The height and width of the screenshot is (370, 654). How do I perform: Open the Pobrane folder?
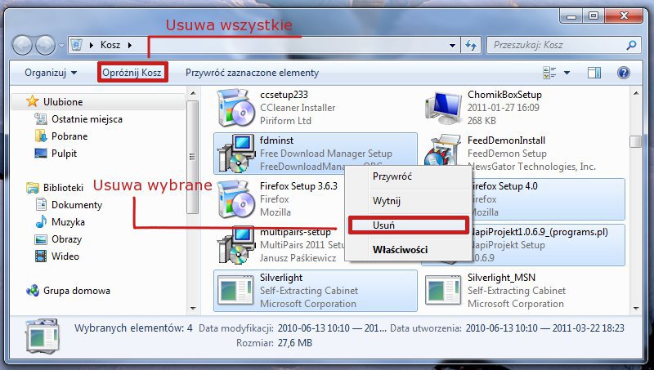[69, 136]
